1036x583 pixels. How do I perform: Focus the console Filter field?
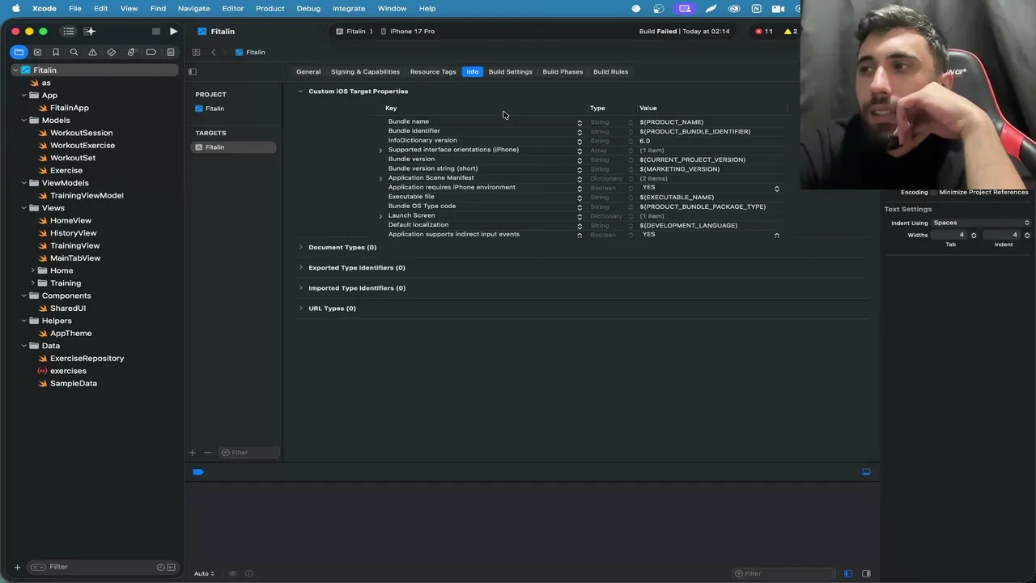pos(785,574)
